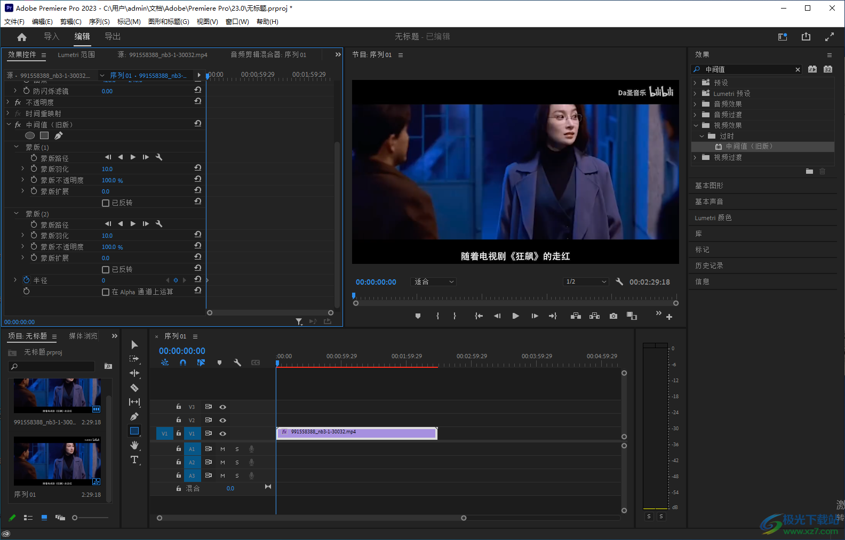Open the 媒体浏览 tab
This screenshot has width=845, height=540.
click(x=83, y=336)
